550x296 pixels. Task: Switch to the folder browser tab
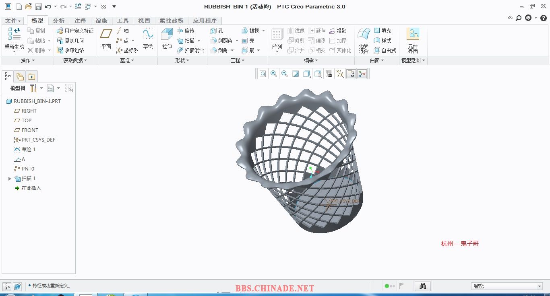coord(20,76)
